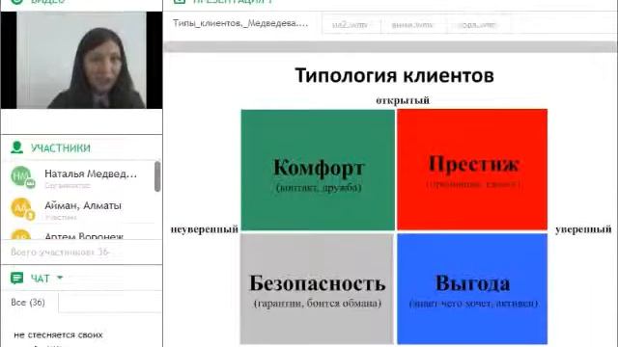Screen dimensions: 618x347
Task: Click the red Престиж quadrant
Action: 472,170
